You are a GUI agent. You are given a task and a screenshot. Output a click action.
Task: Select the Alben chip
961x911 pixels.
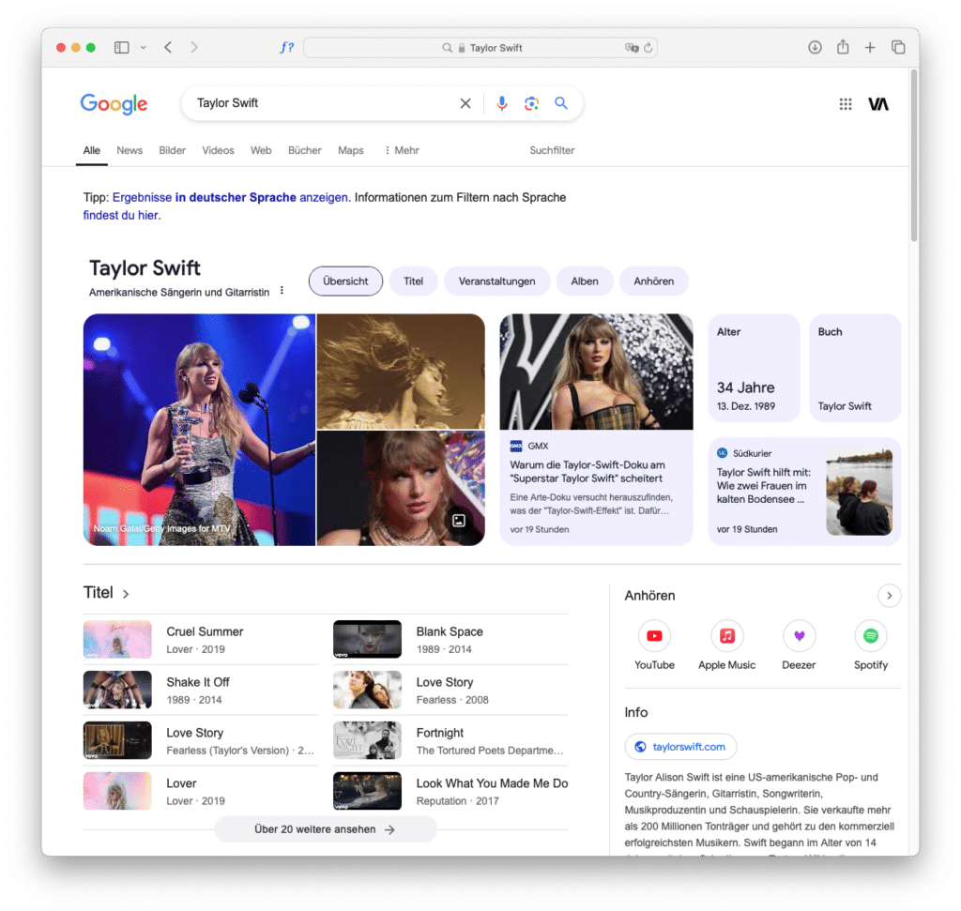tap(584, 281)
